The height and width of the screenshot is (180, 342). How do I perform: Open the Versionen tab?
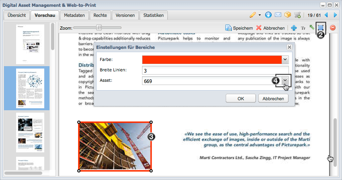125,15
